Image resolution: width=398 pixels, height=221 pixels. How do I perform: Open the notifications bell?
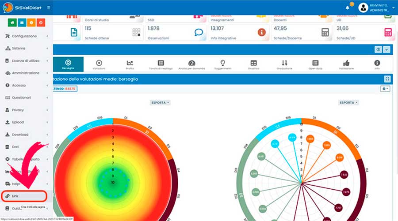point(348,7)
